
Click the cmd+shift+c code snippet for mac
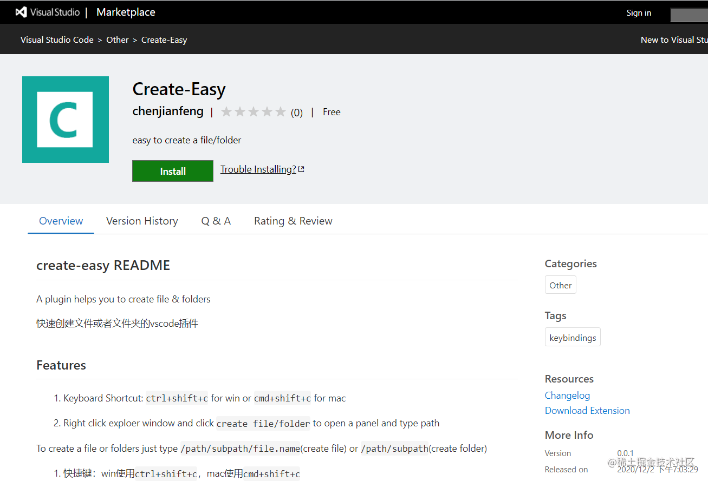point(282,398)
